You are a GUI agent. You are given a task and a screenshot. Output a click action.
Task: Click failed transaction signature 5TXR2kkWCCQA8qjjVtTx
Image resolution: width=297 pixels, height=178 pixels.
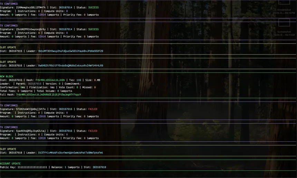(31, 109)
